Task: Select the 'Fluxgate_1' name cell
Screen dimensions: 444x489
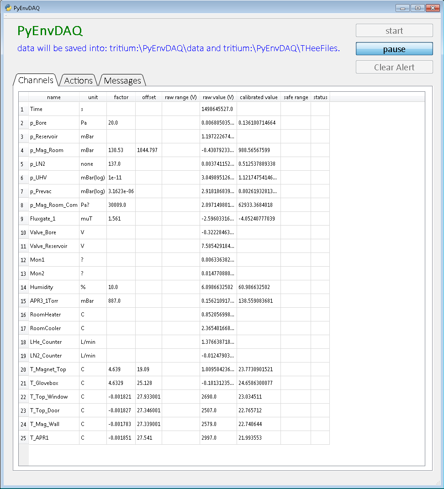Action: [54, 219]
